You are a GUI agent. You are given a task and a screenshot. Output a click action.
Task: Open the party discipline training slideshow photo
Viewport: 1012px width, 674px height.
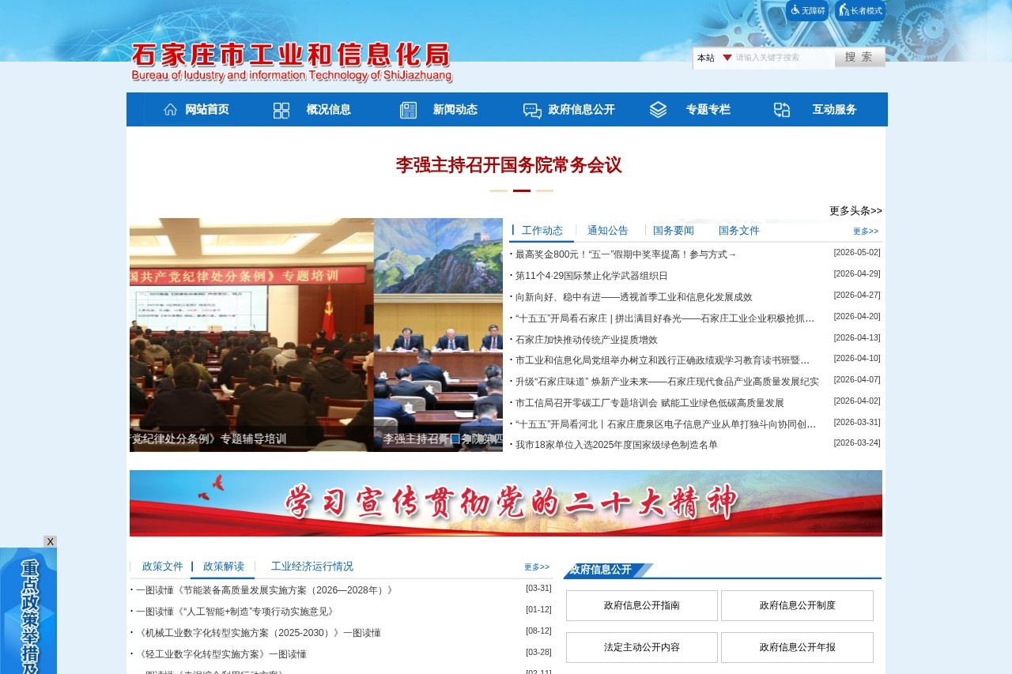[x=251, y=335]
